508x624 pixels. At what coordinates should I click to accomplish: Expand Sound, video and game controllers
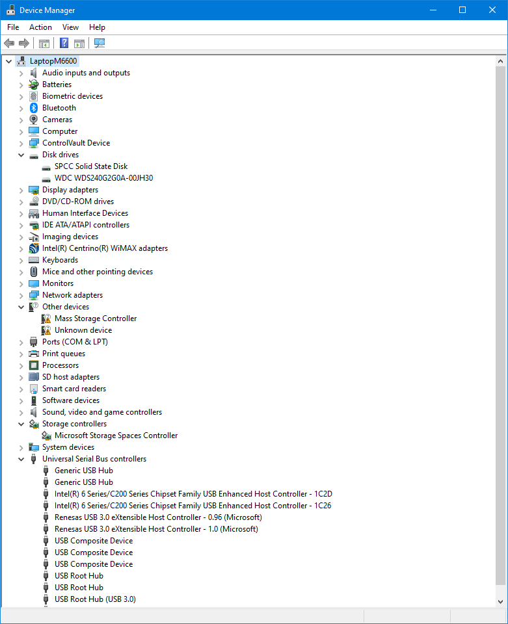(21, 412)
